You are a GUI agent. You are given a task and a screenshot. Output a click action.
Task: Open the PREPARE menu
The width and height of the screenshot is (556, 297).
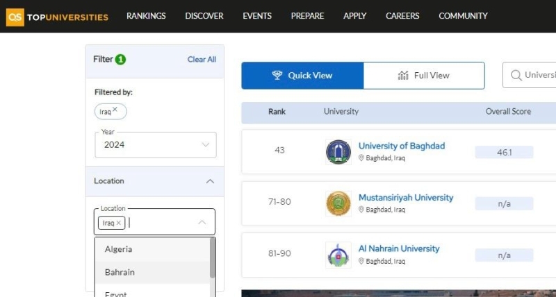point(307,16)
